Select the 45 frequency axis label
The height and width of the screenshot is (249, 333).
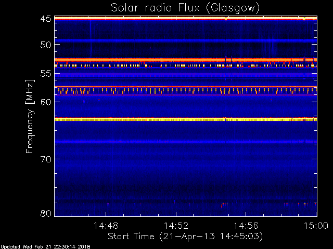tap(46, 19)
